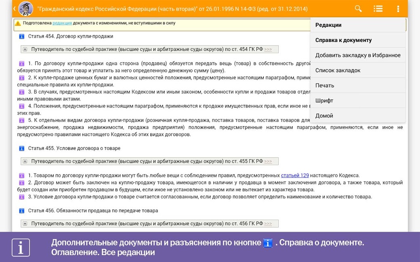Expand the court practice guide for ст. 456
The height and width of the screenshot is (262, 420).
pos(25,224)
